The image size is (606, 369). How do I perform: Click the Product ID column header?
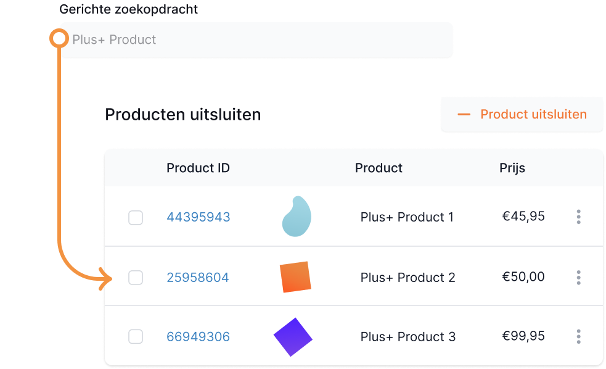[x=198, y=168]
